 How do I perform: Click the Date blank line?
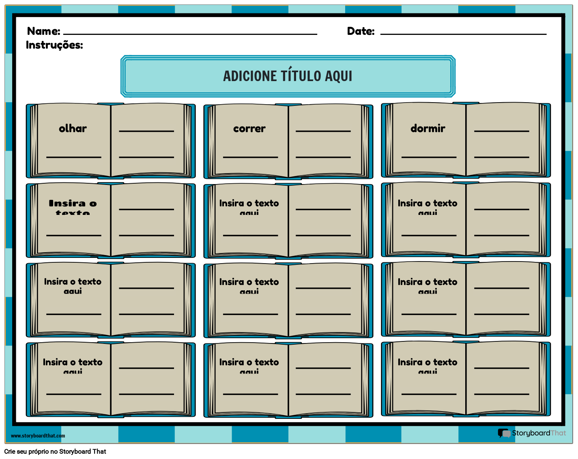[x=463, y=33]
